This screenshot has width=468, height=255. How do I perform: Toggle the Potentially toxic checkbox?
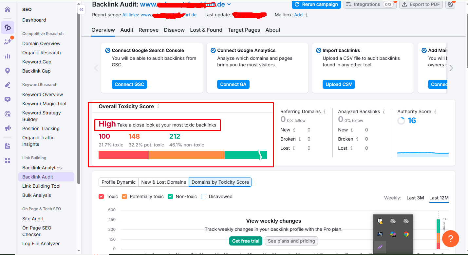point(124,196)
